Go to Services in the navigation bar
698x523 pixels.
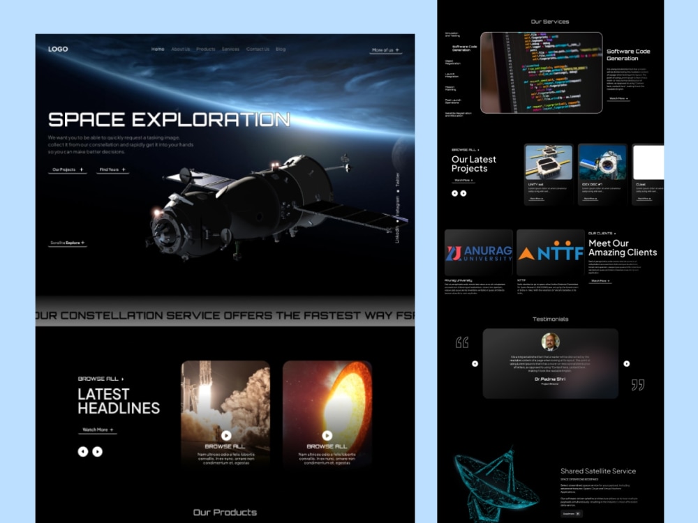point(230,49)
